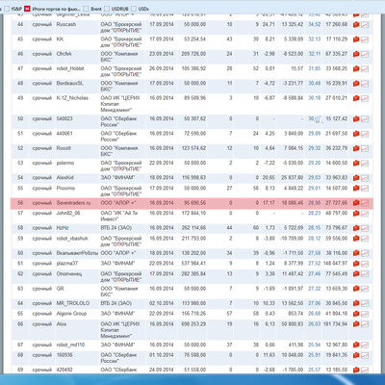Click the blue 27,06 value in MR_TROLOLO row
Screen dimensions: 385x385
(x=315, y=303)
